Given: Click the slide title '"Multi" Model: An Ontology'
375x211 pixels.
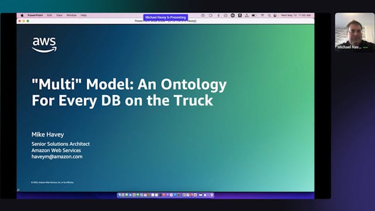Looking at the screenshot, I should (x=129, y=84).
